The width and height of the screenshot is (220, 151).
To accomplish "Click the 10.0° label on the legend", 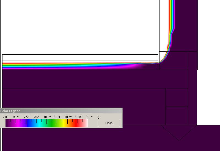I will (x=47, y=117).
